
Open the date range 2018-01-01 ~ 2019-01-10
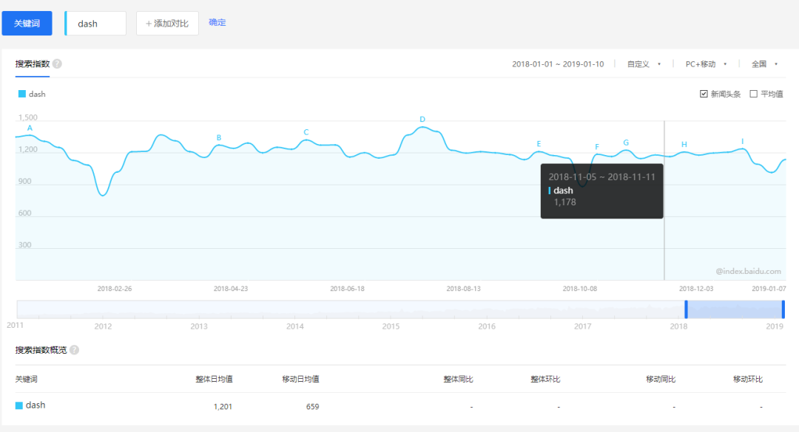558,64
